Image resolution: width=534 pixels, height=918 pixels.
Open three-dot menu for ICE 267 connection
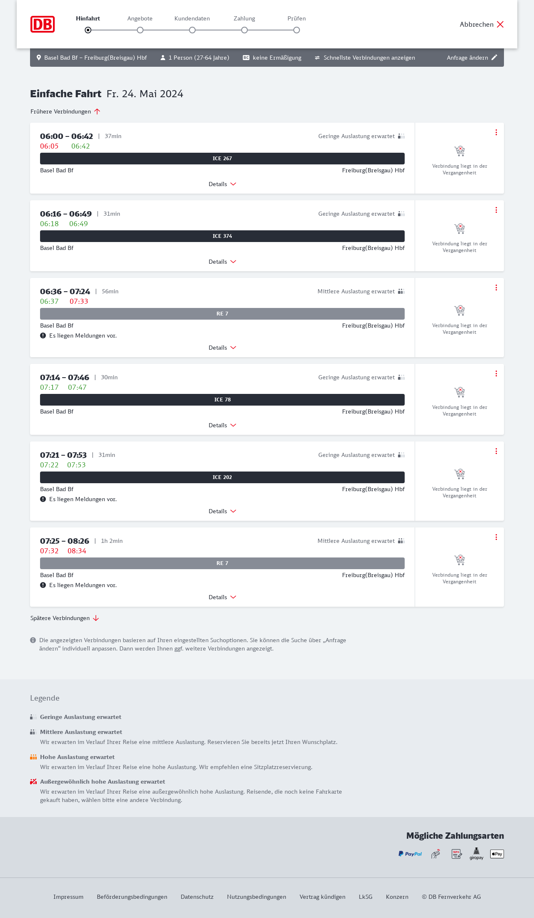[496, 132]
